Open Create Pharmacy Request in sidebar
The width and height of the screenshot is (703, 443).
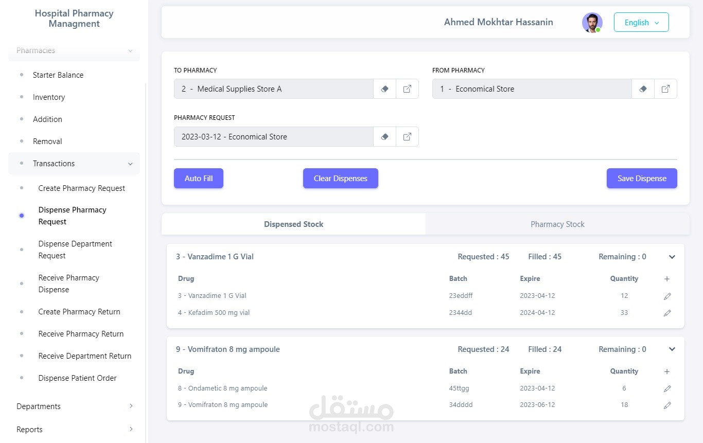coord(81,188)
